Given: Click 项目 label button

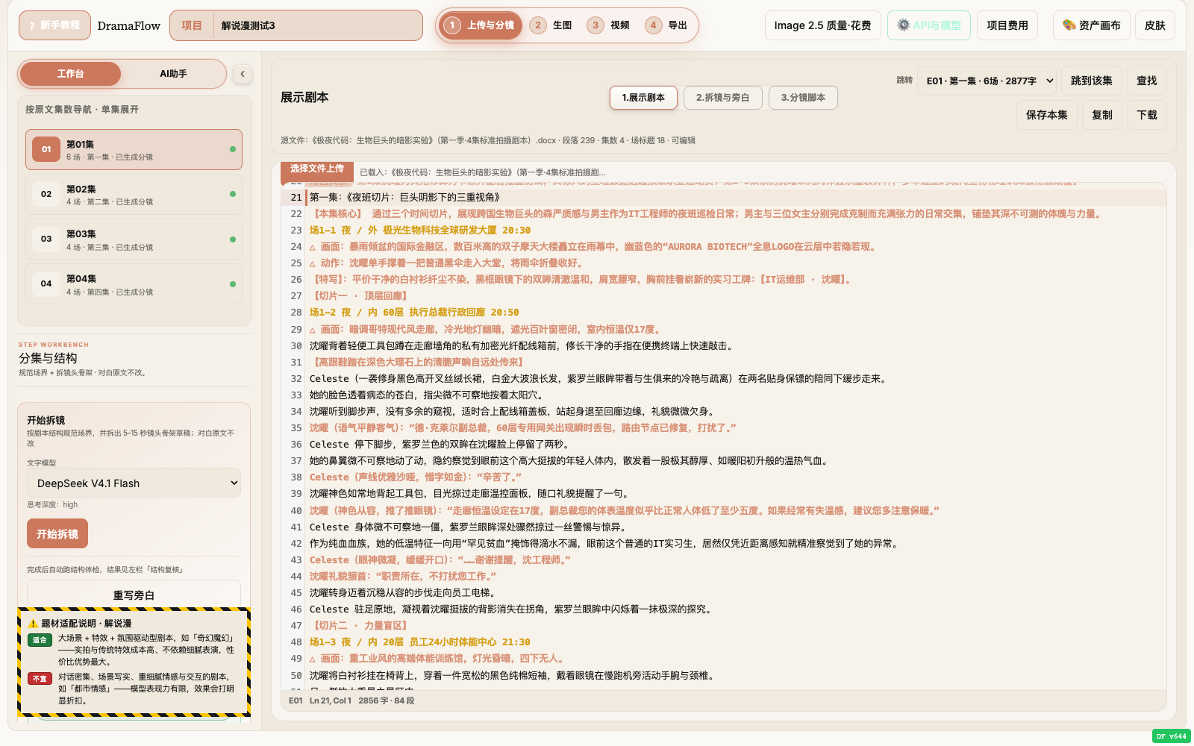Looking at the screenshot, I should 192,25.
